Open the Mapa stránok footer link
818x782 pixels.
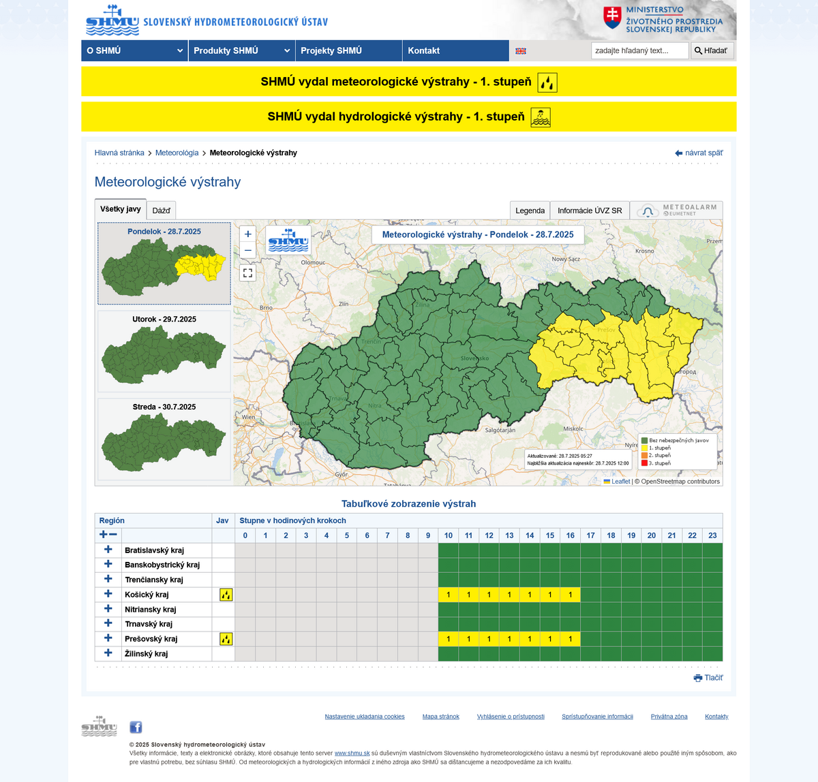click(x=441, y=717)
